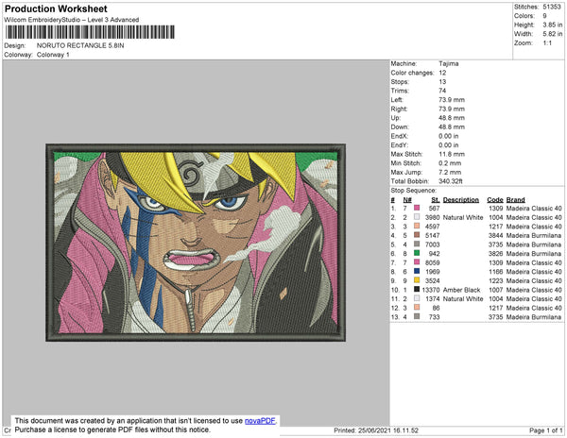The image size is (567, 438).
Task: Select the gray swatch in stop row 5
Action: pos(417,244)
